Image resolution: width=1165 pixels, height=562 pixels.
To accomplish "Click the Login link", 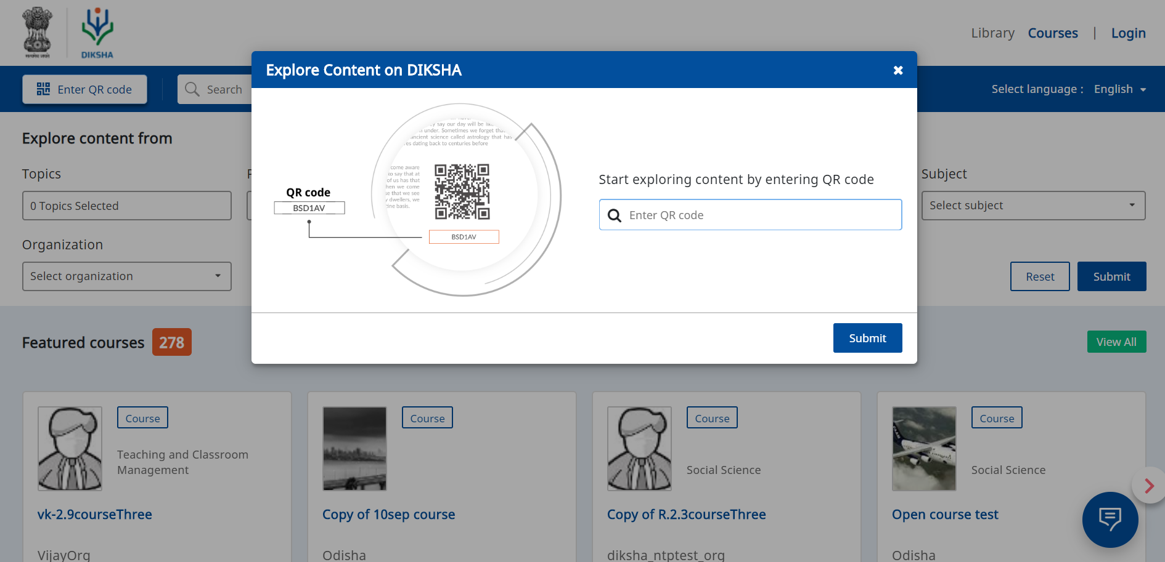I will (x=1128, y=33).
